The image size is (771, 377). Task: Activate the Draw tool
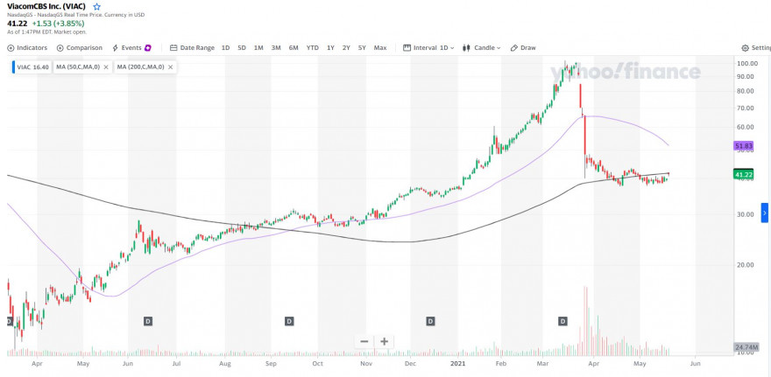[x=523, y=47]
